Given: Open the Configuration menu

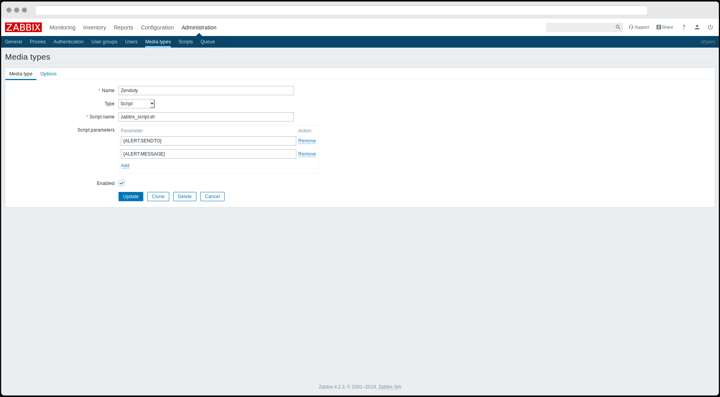Looking at the screenshot, I should click(x=157, y=27).
